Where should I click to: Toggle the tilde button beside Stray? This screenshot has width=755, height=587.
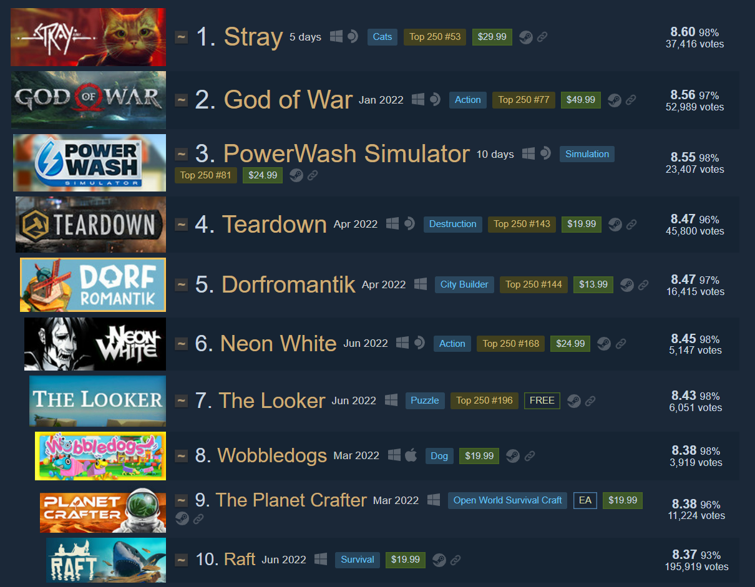[181, 37]
